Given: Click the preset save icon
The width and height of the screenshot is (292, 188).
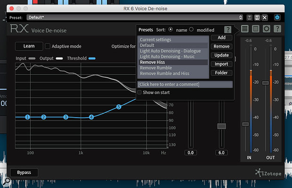Looking at the screenshot, I should [x=249, y=17].
